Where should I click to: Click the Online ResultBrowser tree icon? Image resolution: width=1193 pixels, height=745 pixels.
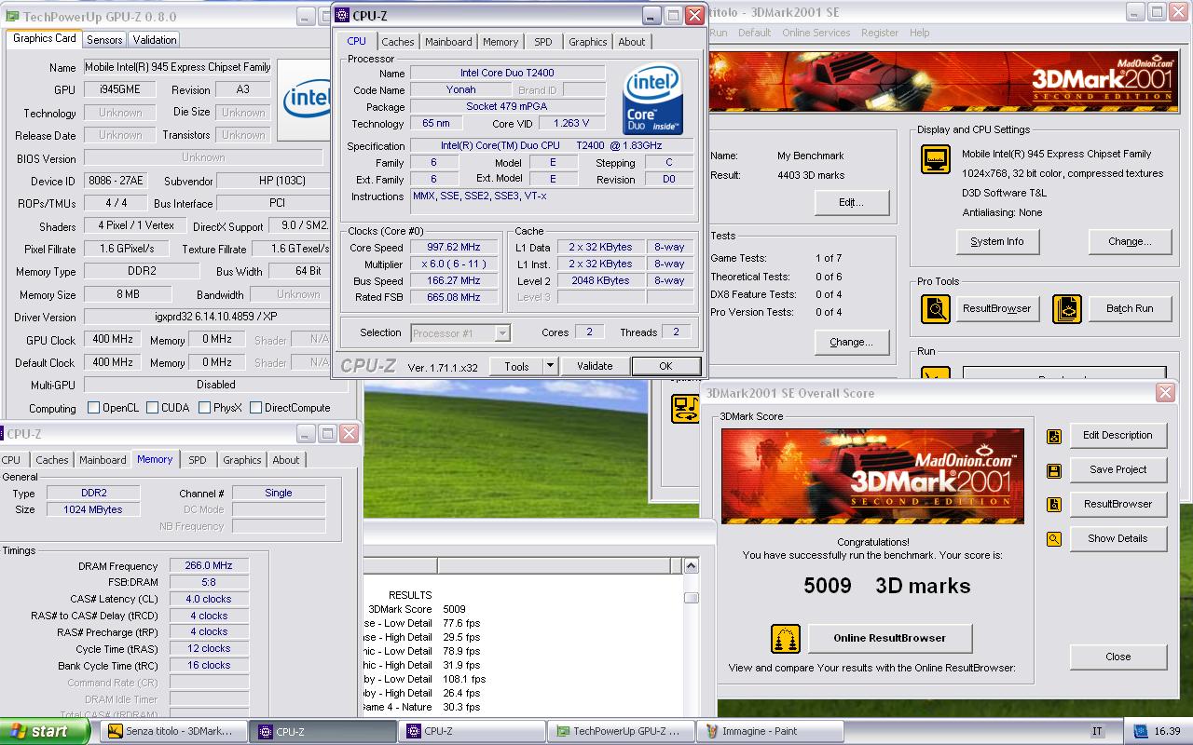click(787, 639)
